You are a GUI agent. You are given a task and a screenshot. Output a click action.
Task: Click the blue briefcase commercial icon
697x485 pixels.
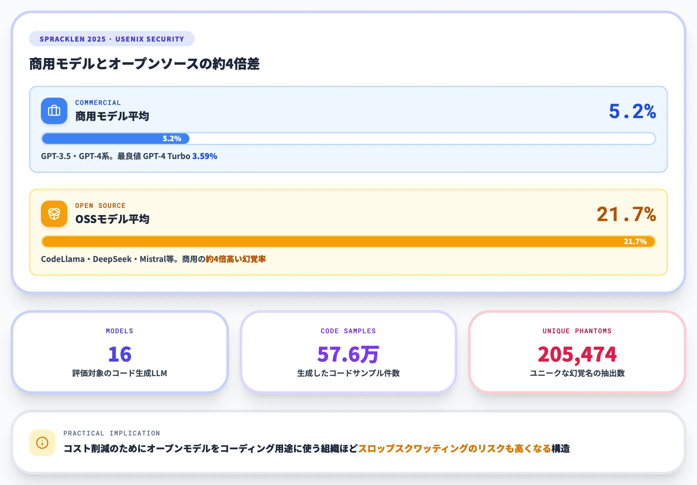pyautogui.click(x=54, y=111)
